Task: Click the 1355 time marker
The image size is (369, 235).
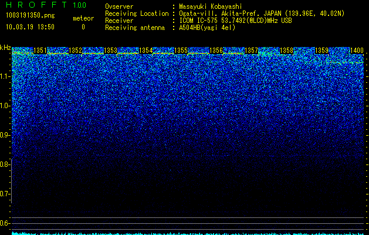Action: click(181, 51)
